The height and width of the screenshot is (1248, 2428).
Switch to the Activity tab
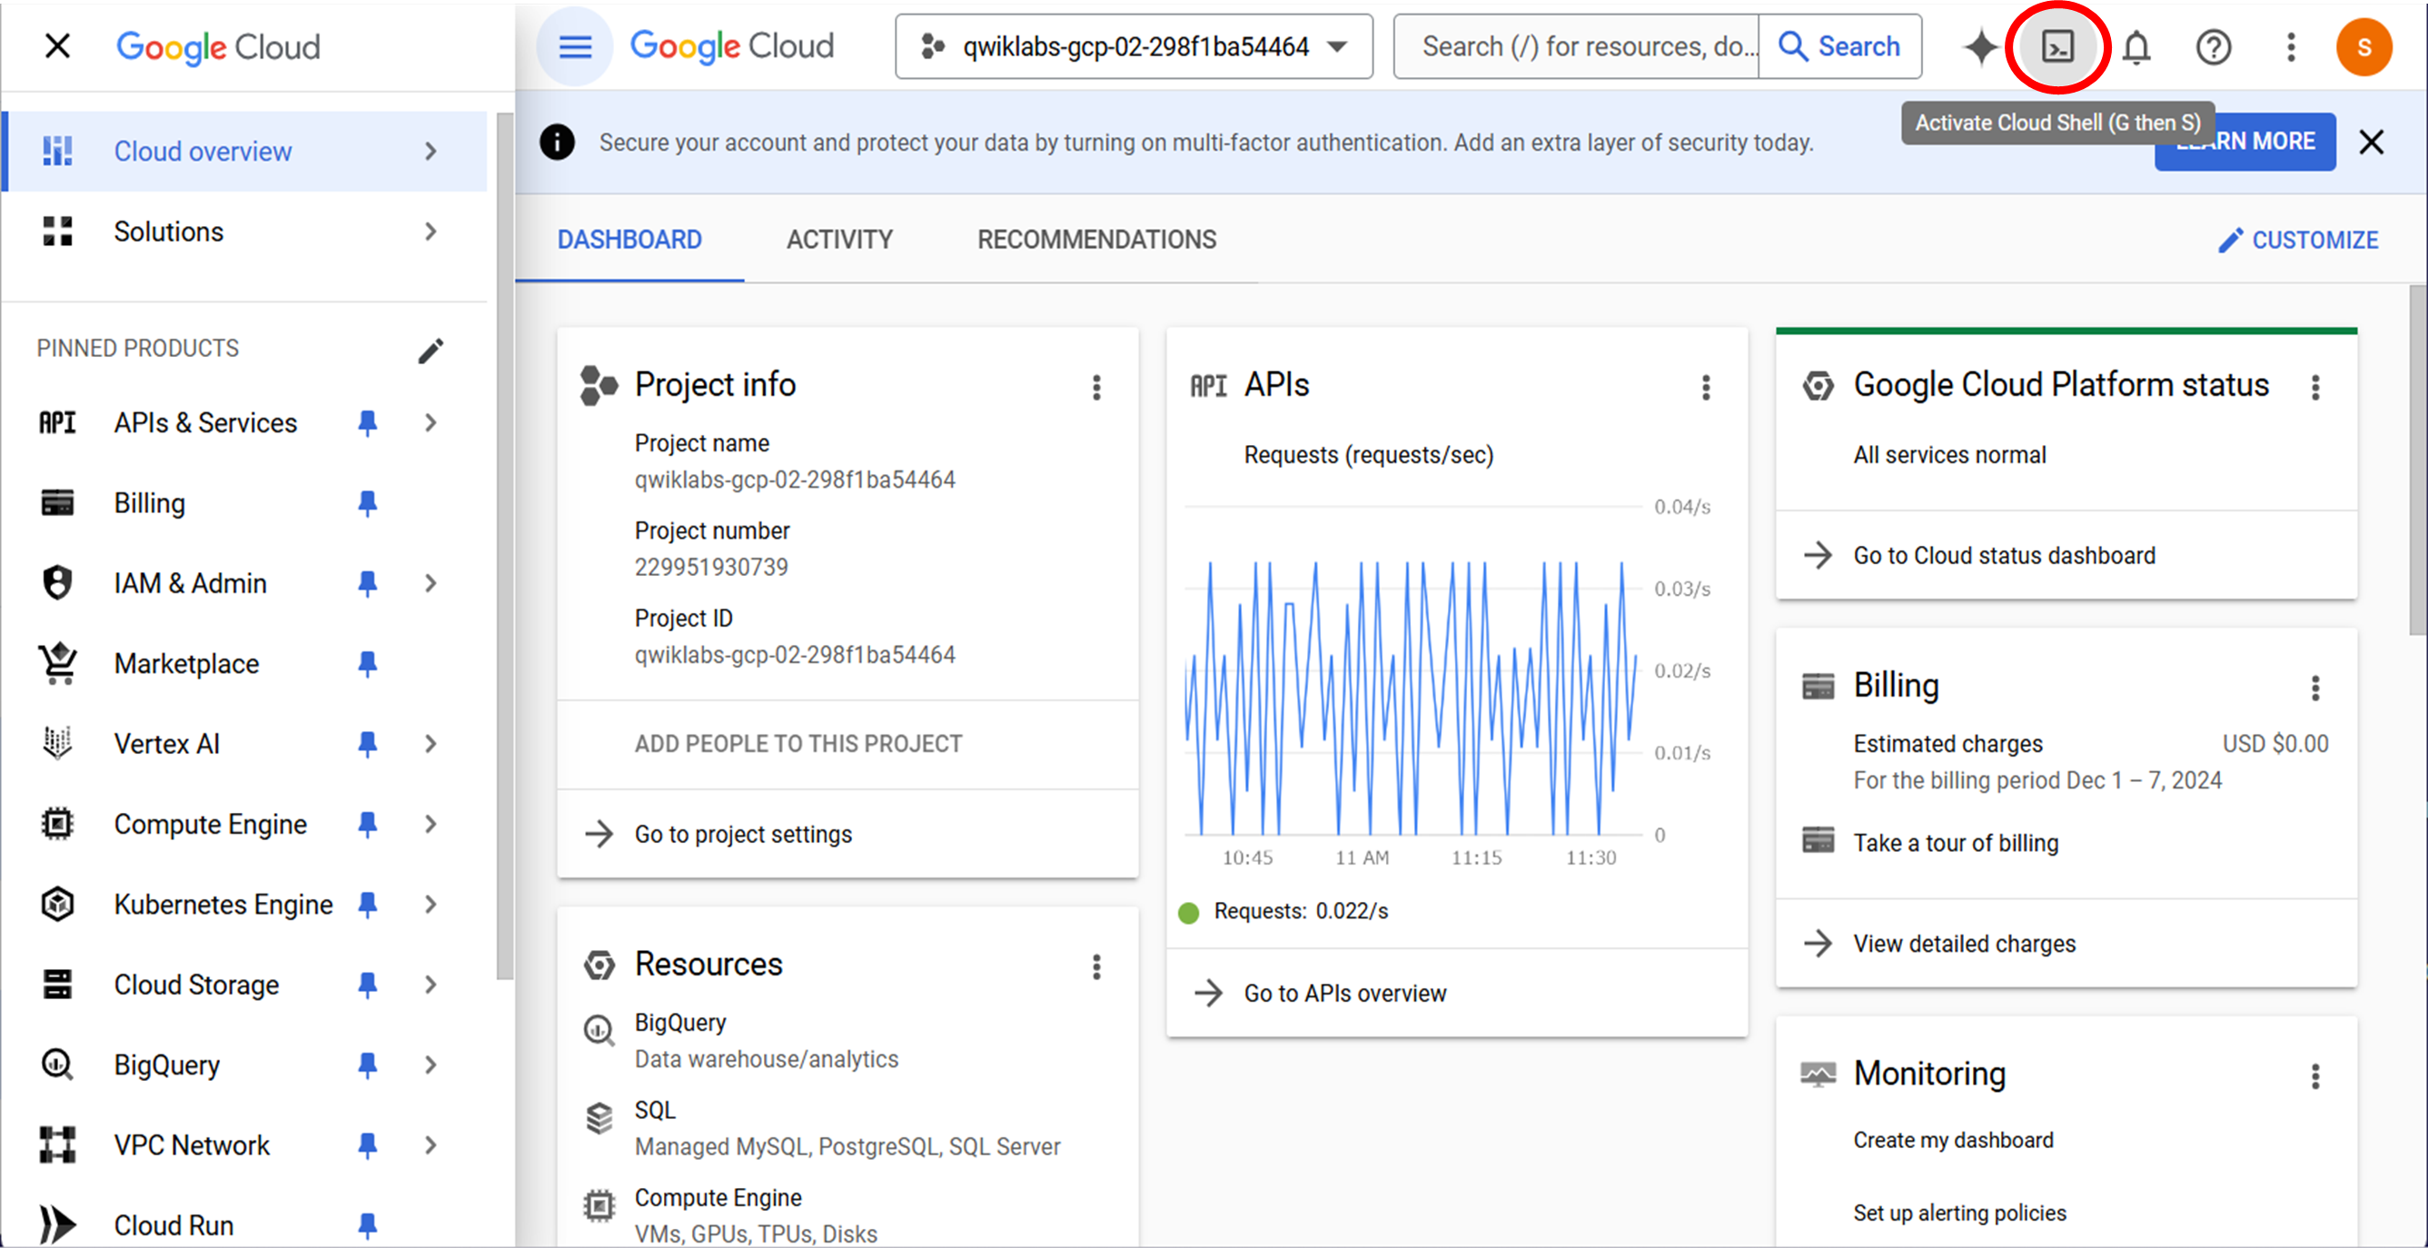(840, 241)
